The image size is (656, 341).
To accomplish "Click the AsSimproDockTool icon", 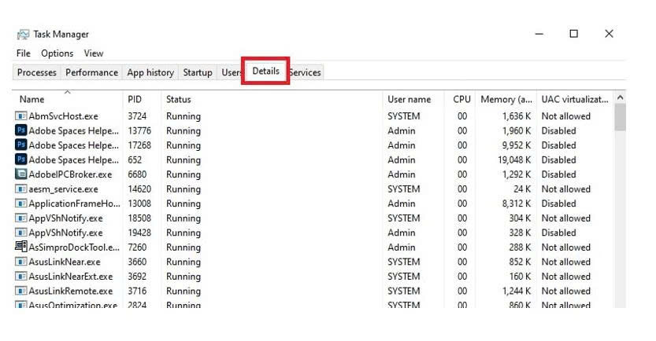I will [x=21, y=247].
